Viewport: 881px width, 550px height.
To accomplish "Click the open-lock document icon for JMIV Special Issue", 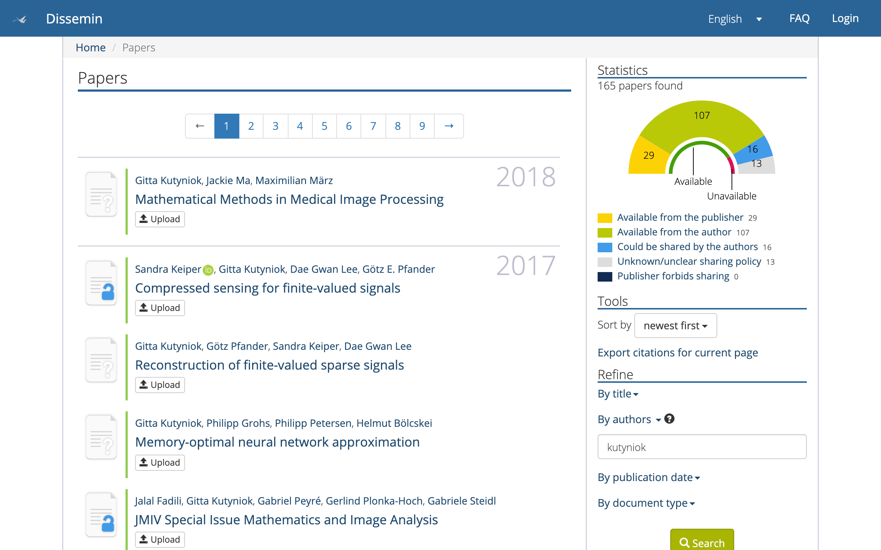I will tap(101, 515).
